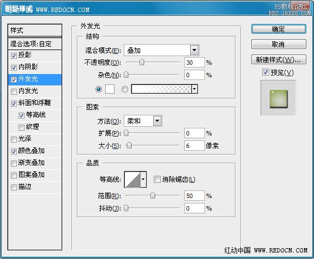
Task: Click the 扩展 spread value field
Action: point(195,133)
